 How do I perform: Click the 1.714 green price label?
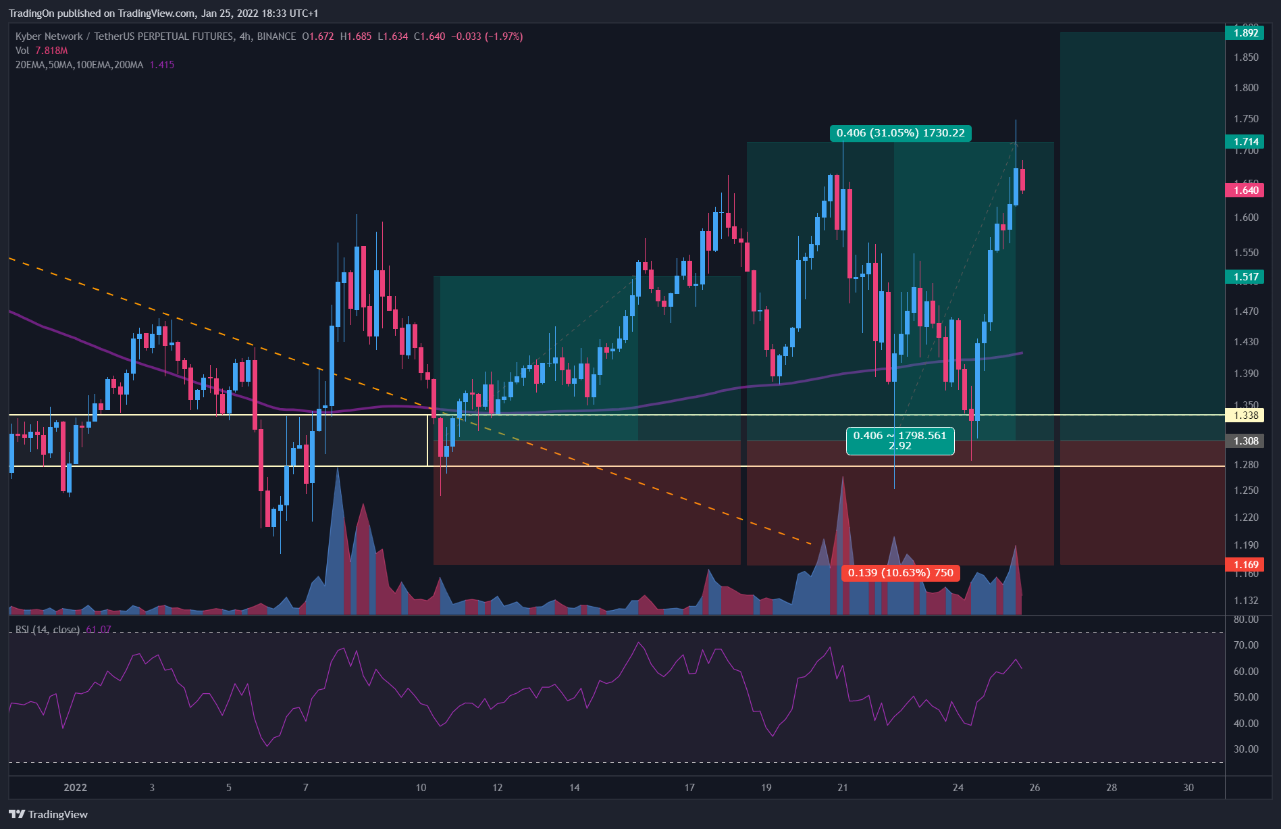click(x=1245, y=142)
